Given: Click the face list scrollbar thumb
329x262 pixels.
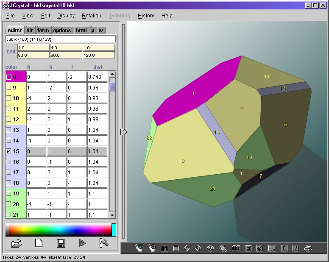Looking at the screenshot, I should [112, 86].
